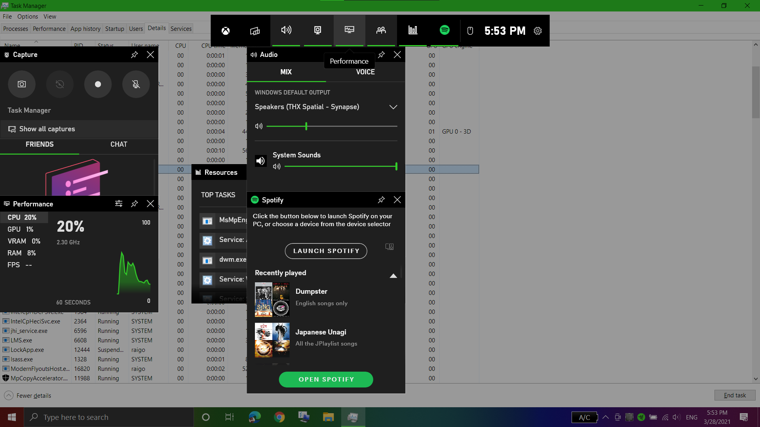Close the Audio widget
This screenshot has width=760, height=427.
(397, 55)
